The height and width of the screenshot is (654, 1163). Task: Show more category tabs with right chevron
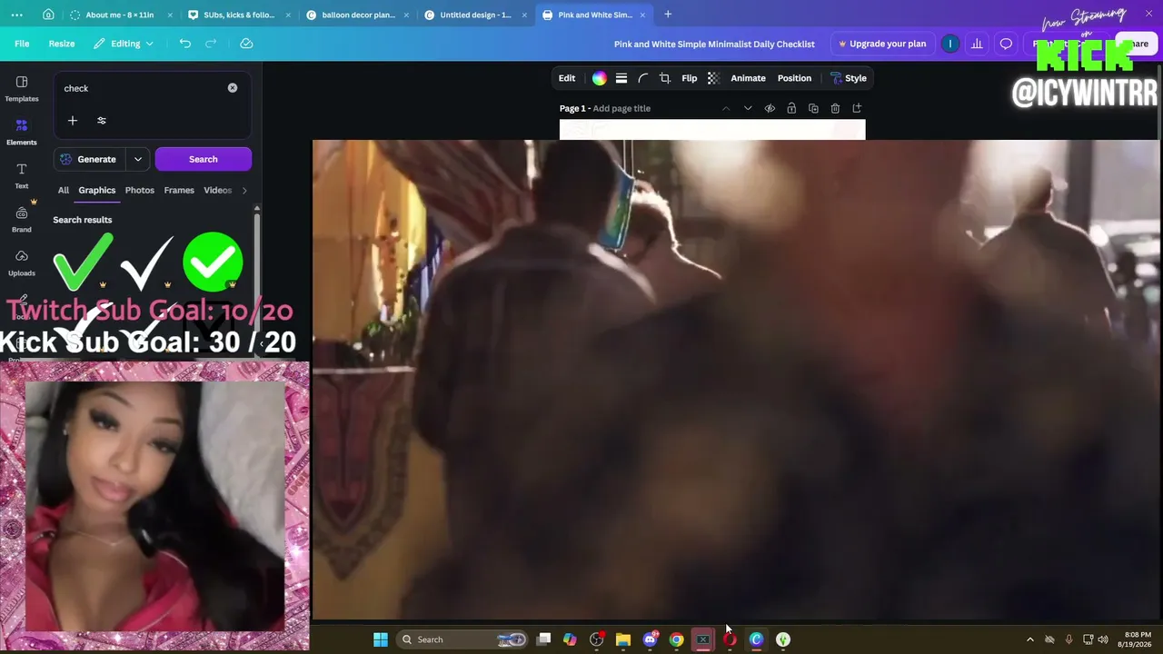point(244,190)
